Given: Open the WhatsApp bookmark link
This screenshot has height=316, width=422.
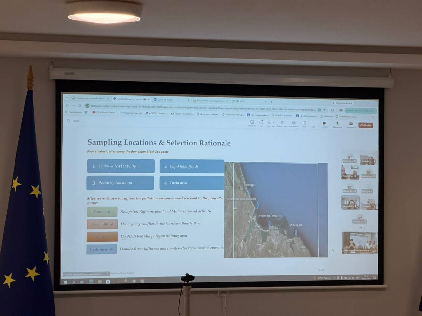Looking at the screenshot, I should (327, 116).
